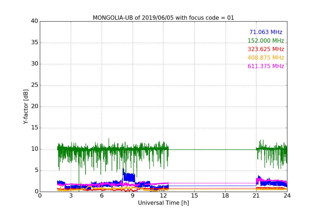Screen dimensions: 319x213
Task: Click the x-axis tick label 21
Action: click(256, 195)
